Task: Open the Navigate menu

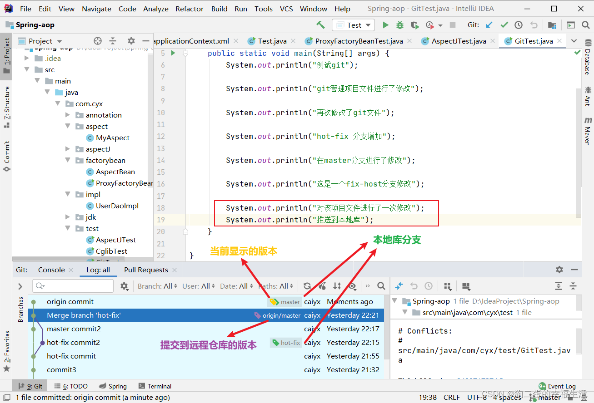Action: [x=96, y=9]
